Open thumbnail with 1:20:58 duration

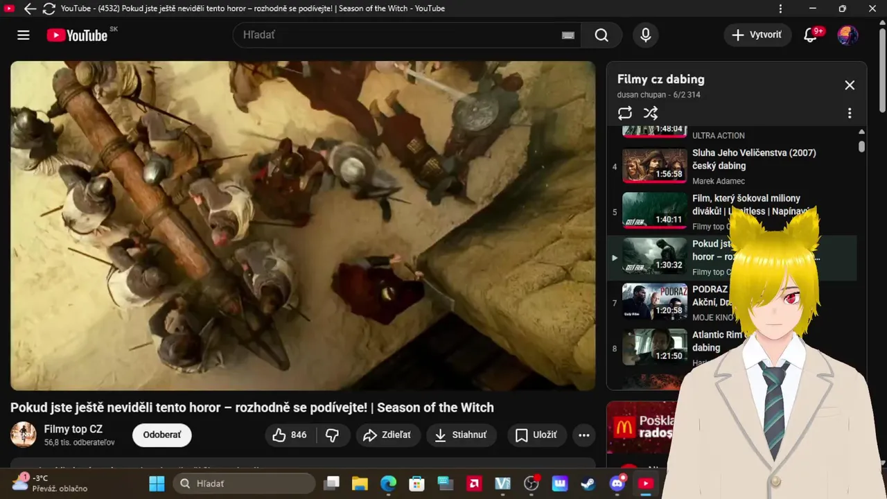[x=654, y=302]
